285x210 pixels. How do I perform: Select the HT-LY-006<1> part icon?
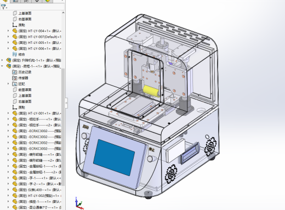[15, 48]
